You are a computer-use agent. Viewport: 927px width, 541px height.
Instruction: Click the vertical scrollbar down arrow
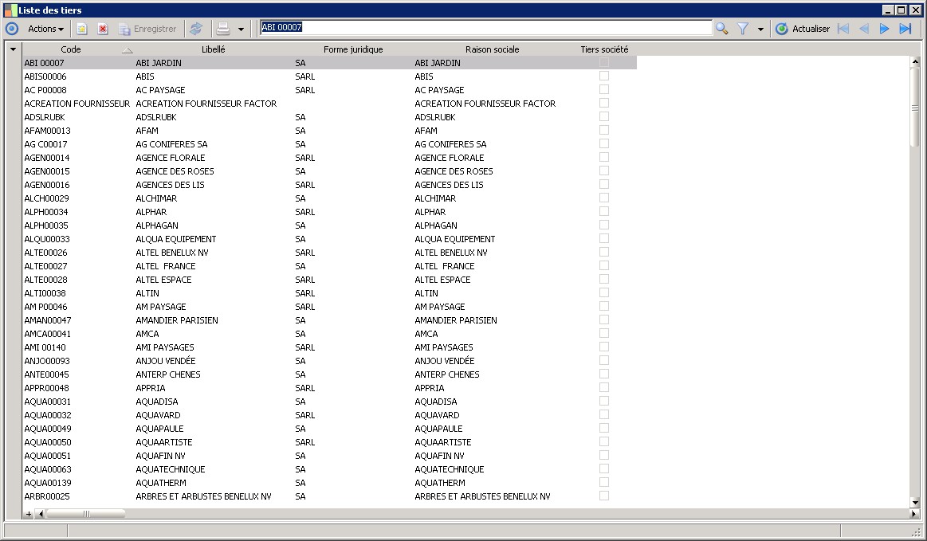(x=915, y=503)
